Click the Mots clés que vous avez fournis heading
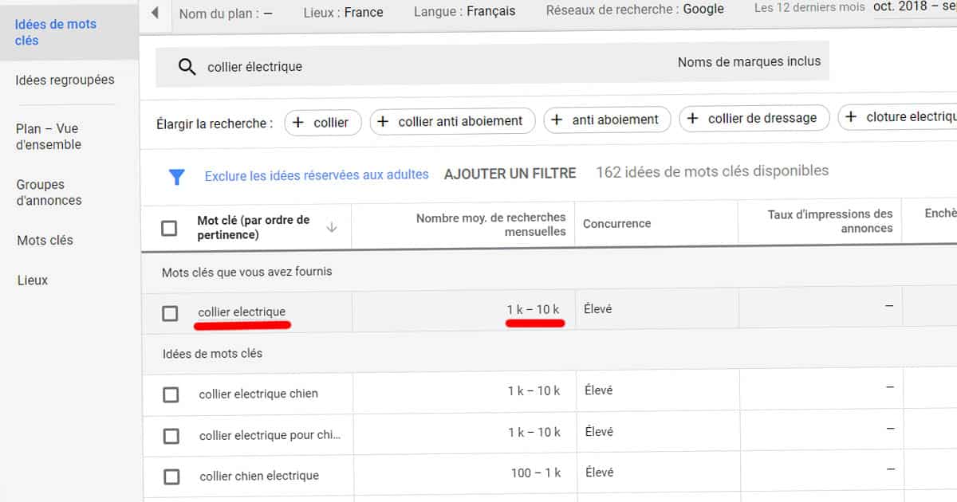The image size is (957, 502). coord(246,272)
